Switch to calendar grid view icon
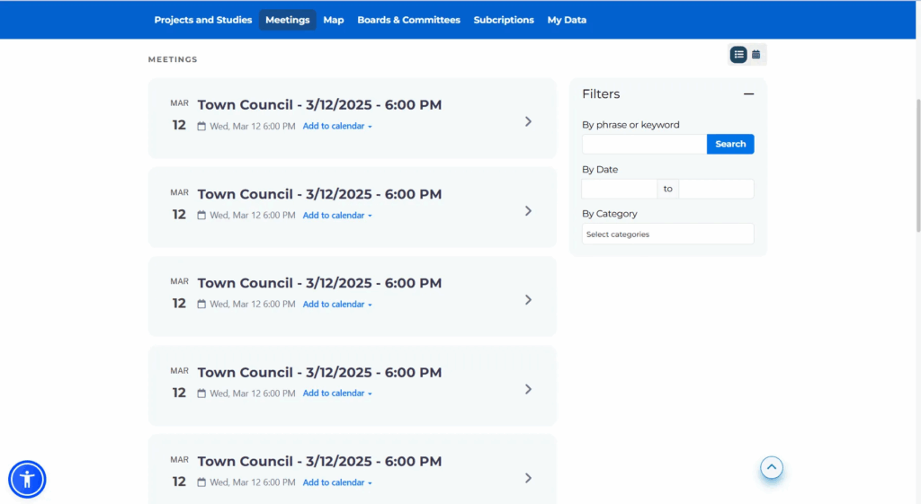 click(756, 55)
